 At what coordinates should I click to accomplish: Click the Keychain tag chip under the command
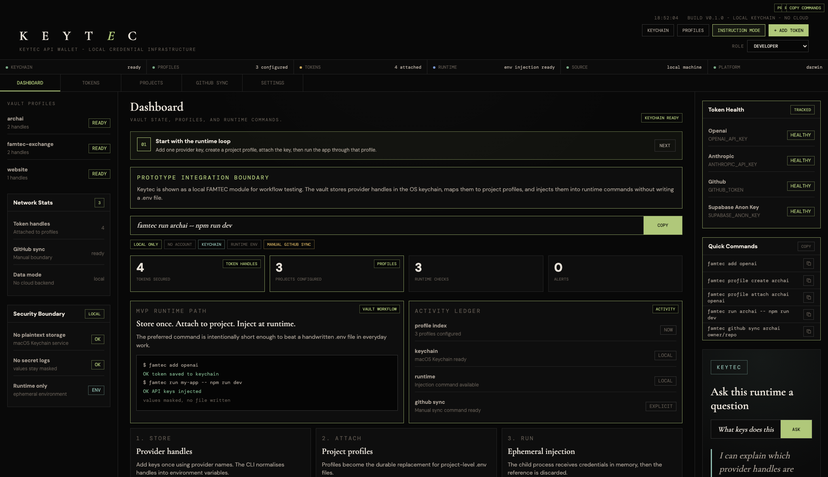[211, 244]
